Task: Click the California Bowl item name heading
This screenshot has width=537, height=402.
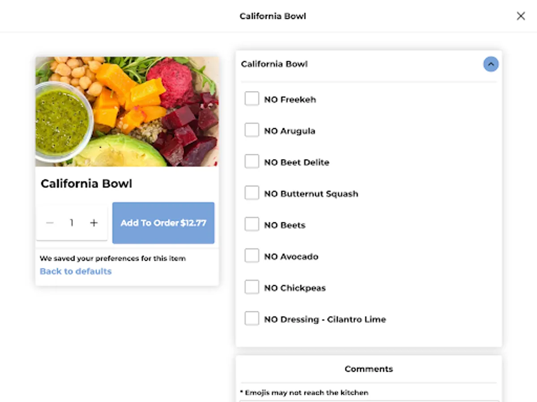Action: tap(86, 184)
